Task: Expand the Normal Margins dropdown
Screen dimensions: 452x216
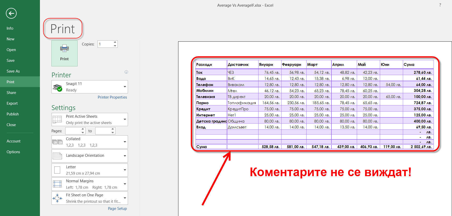Action: (125, 184)
